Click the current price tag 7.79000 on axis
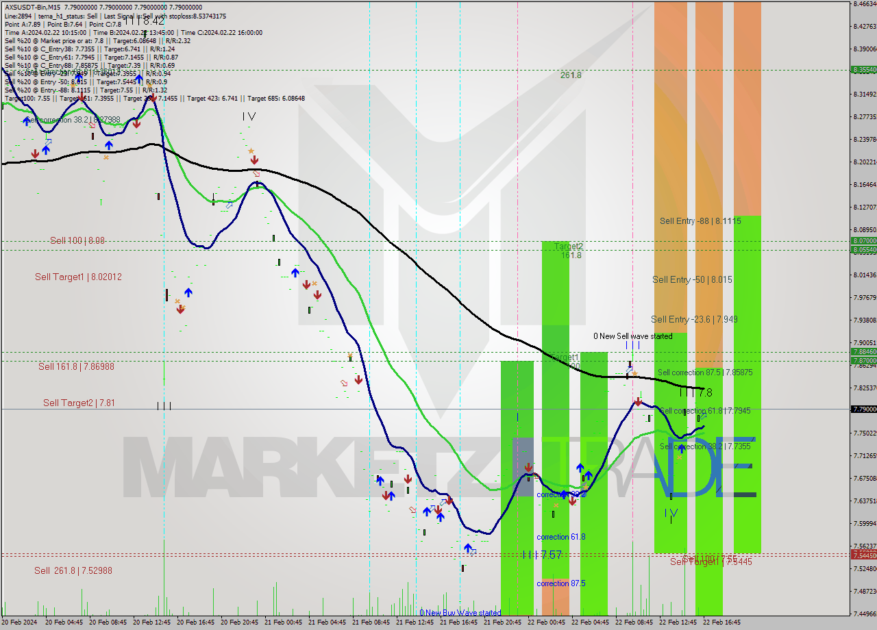The image size is (877, 630). [x=863, y=409]
